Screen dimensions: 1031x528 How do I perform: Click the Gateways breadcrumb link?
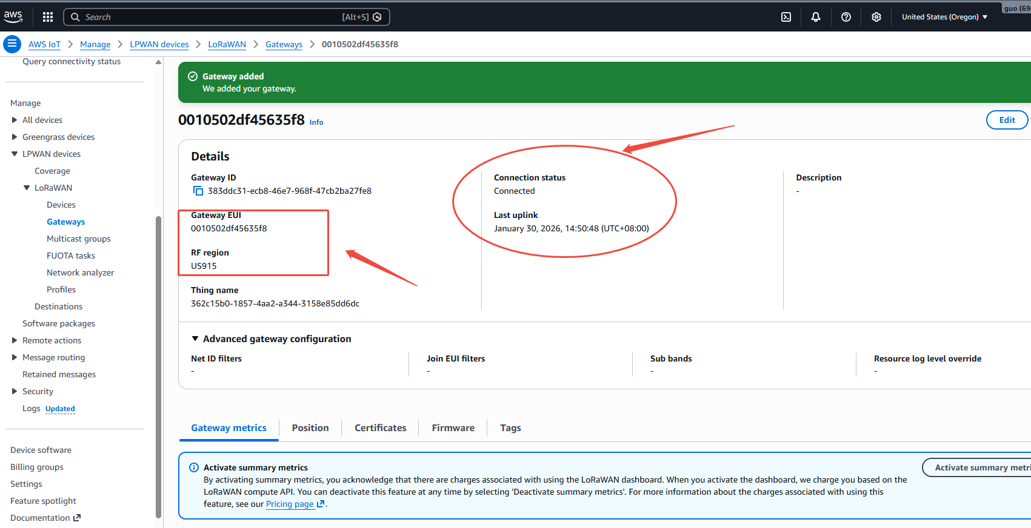284,44
